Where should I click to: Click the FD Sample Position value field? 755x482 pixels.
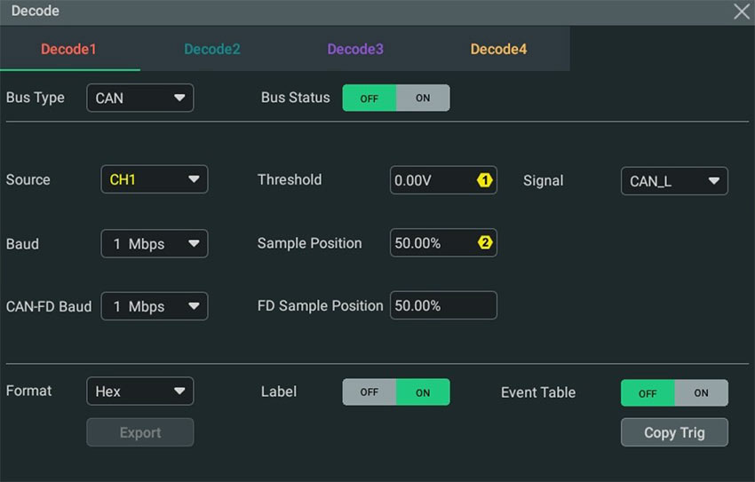point(443,305)
